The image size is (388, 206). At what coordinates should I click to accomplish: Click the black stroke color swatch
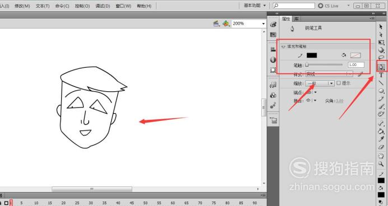312,55
